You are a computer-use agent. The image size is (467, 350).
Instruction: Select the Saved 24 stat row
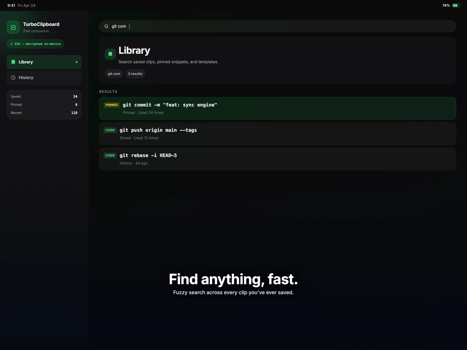pyautogui.click(x=44, y=97)
